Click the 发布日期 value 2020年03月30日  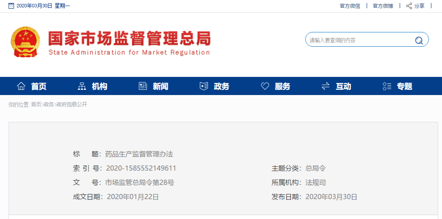(x=331, y=197)
